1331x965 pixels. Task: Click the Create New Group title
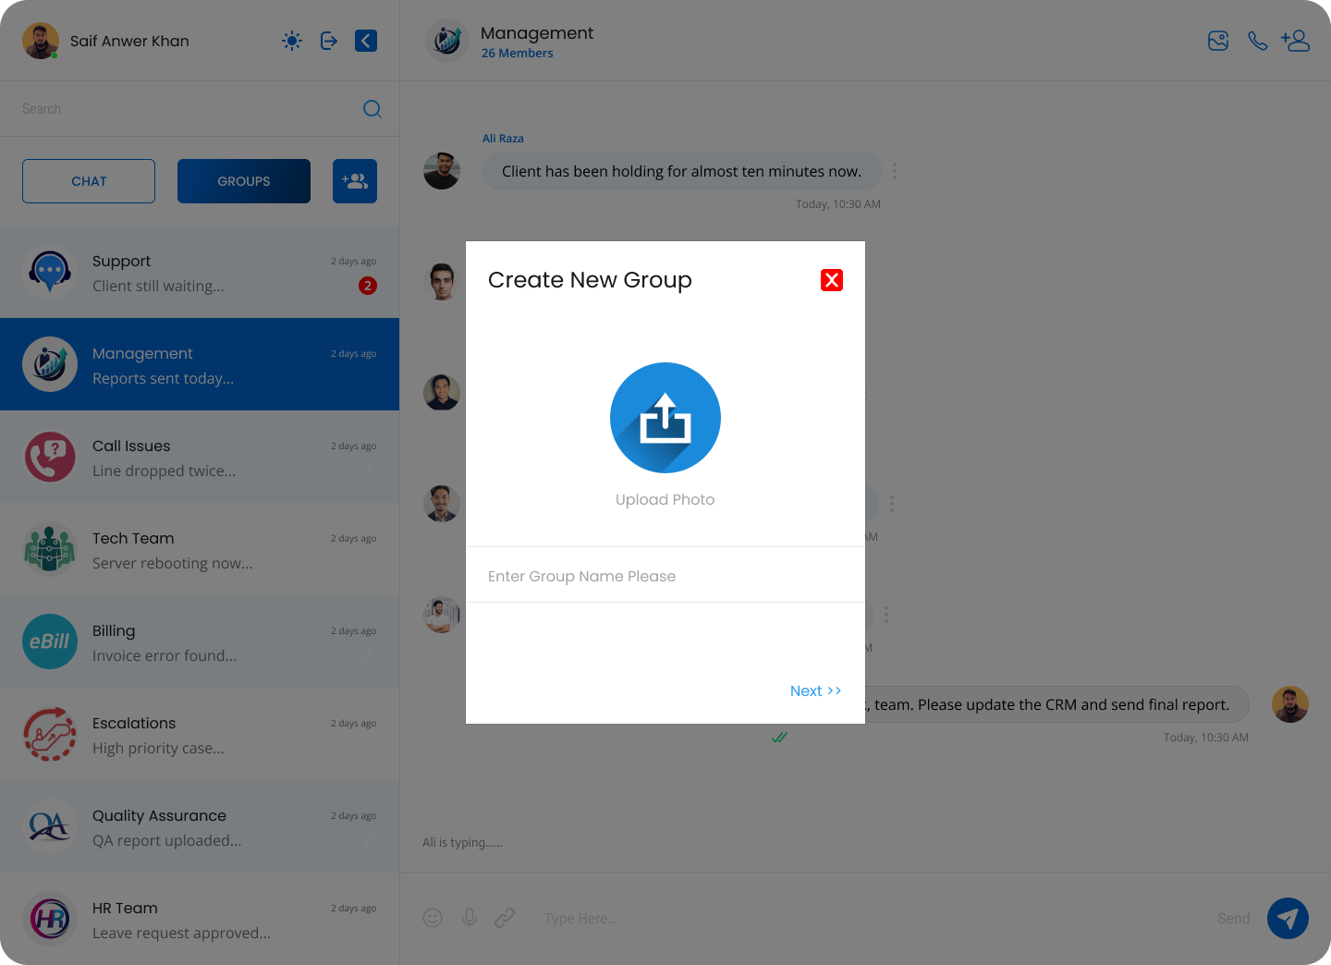590,280
